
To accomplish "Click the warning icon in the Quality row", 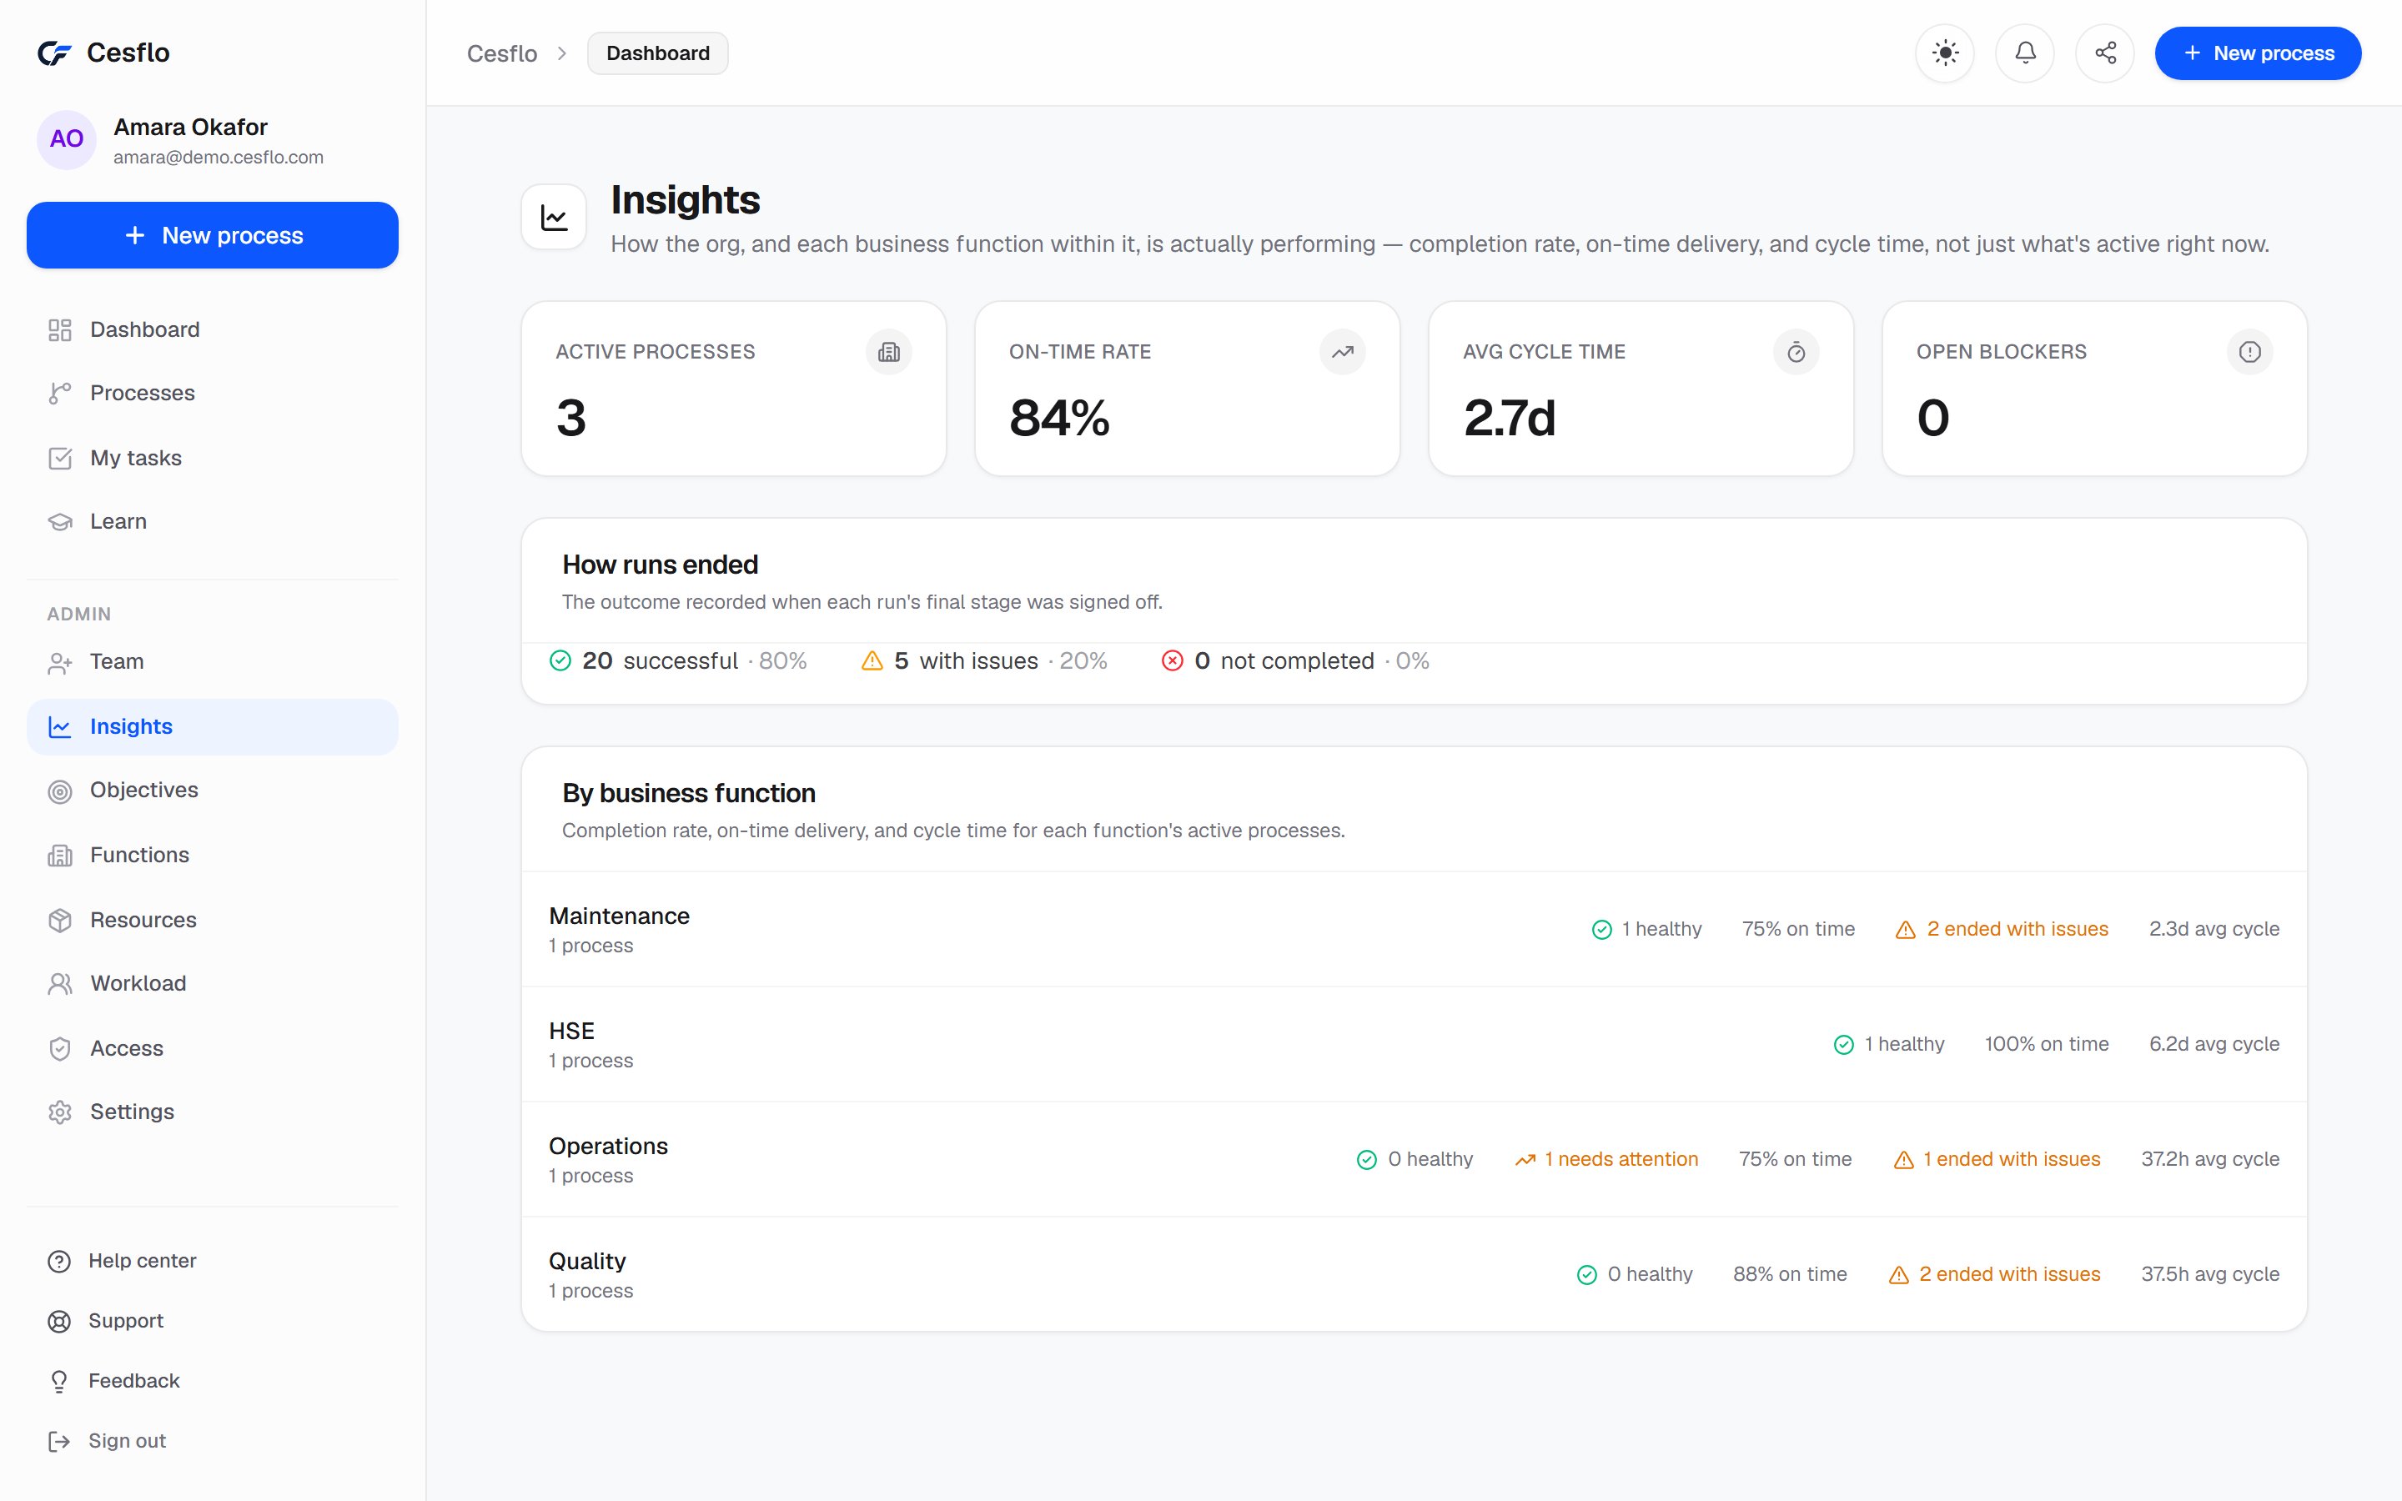I will [1899, 1275].
